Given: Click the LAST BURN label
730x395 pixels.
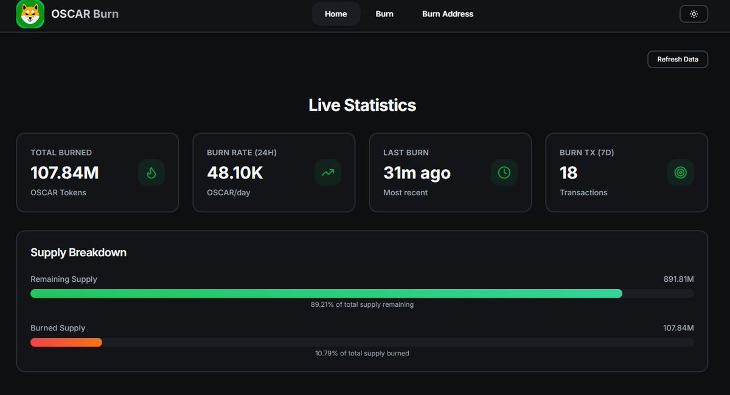Looking at the screenshot, I should click(406, 153).
